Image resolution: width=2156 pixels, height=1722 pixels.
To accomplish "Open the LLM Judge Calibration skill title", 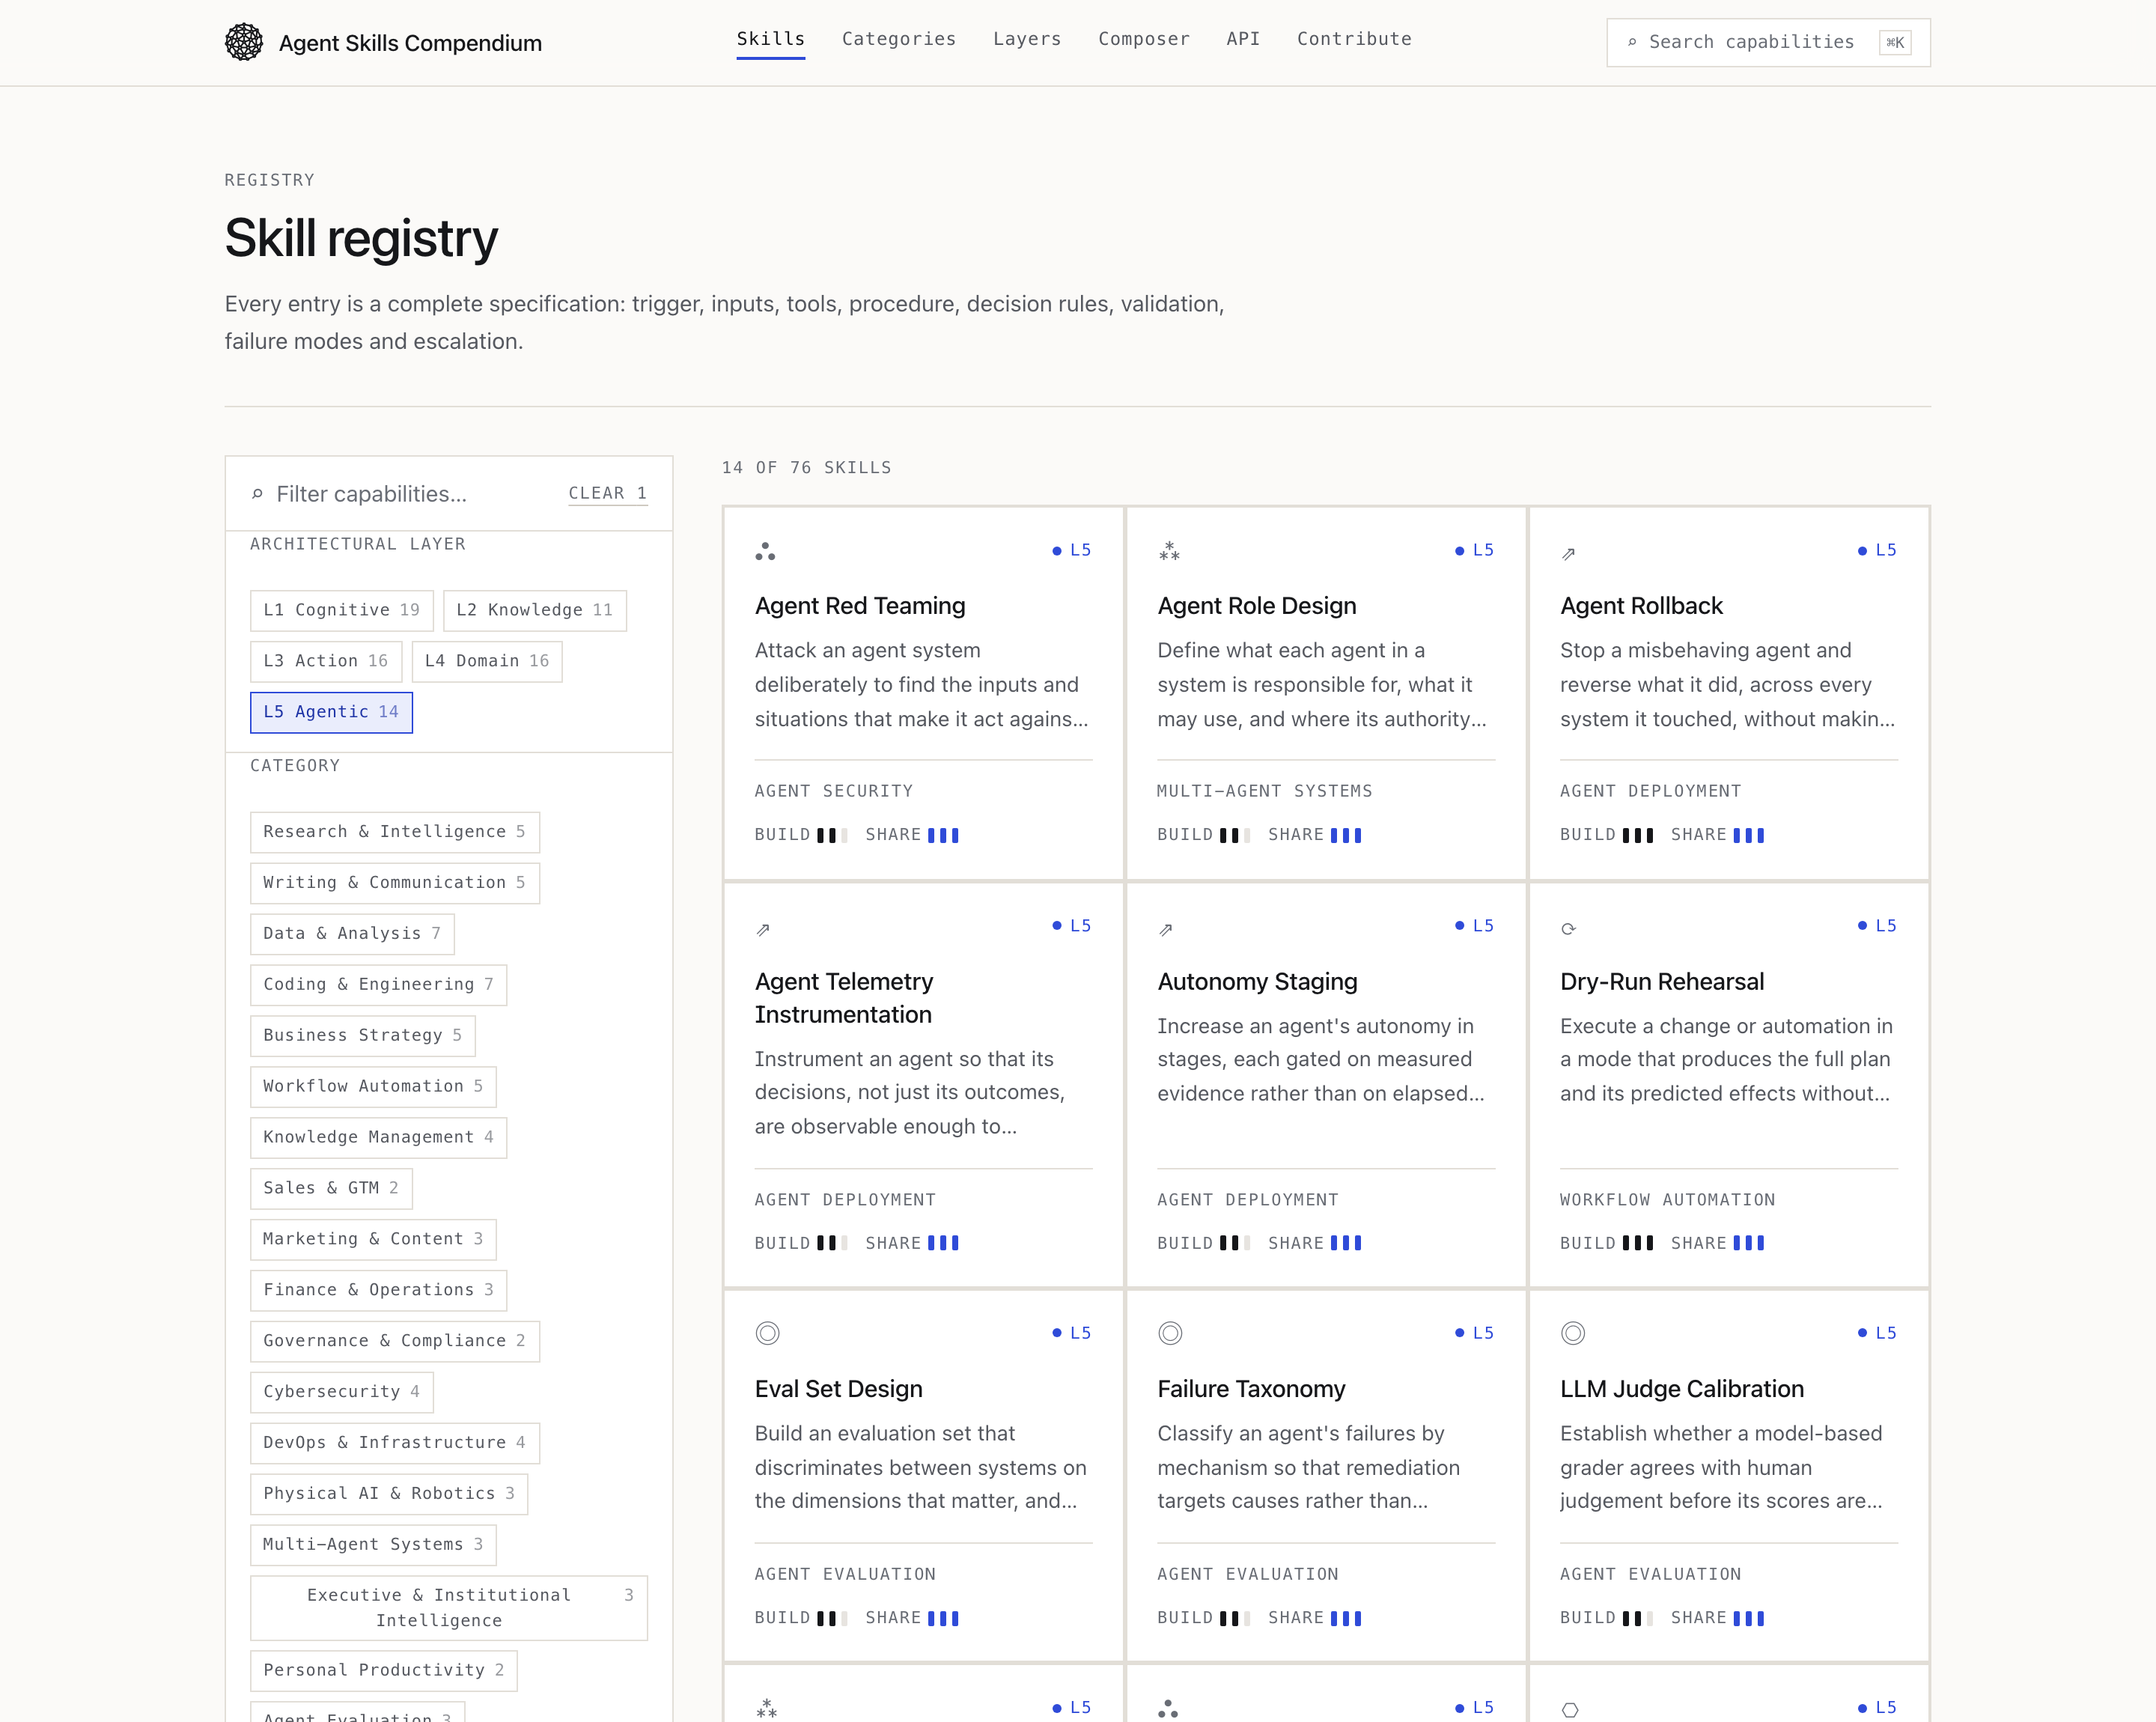I will 1682,1389.
